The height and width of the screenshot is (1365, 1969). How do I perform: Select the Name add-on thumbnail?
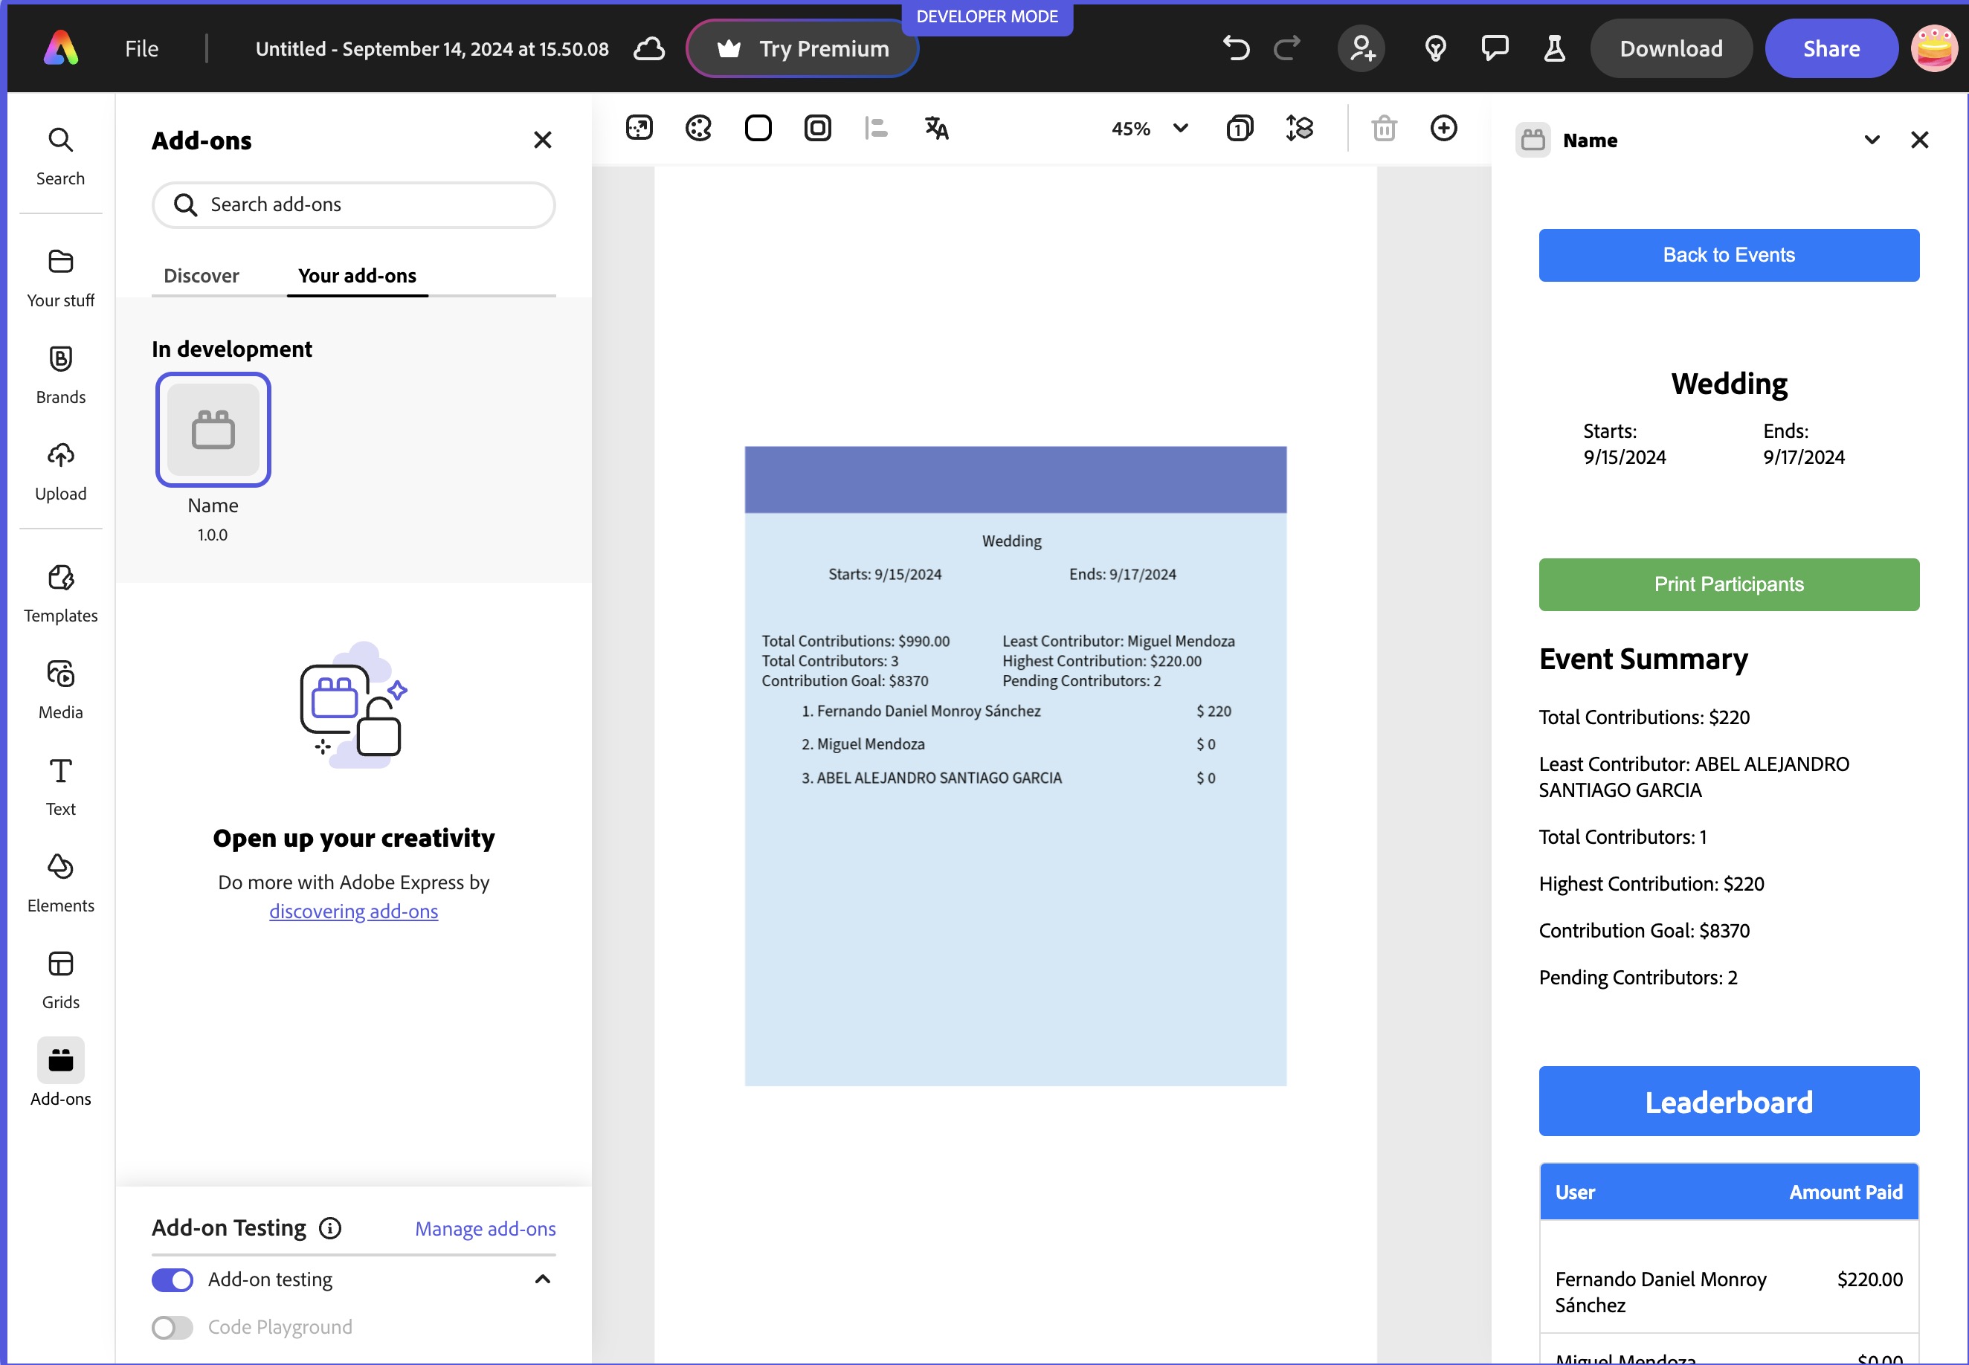click(213, 429)
